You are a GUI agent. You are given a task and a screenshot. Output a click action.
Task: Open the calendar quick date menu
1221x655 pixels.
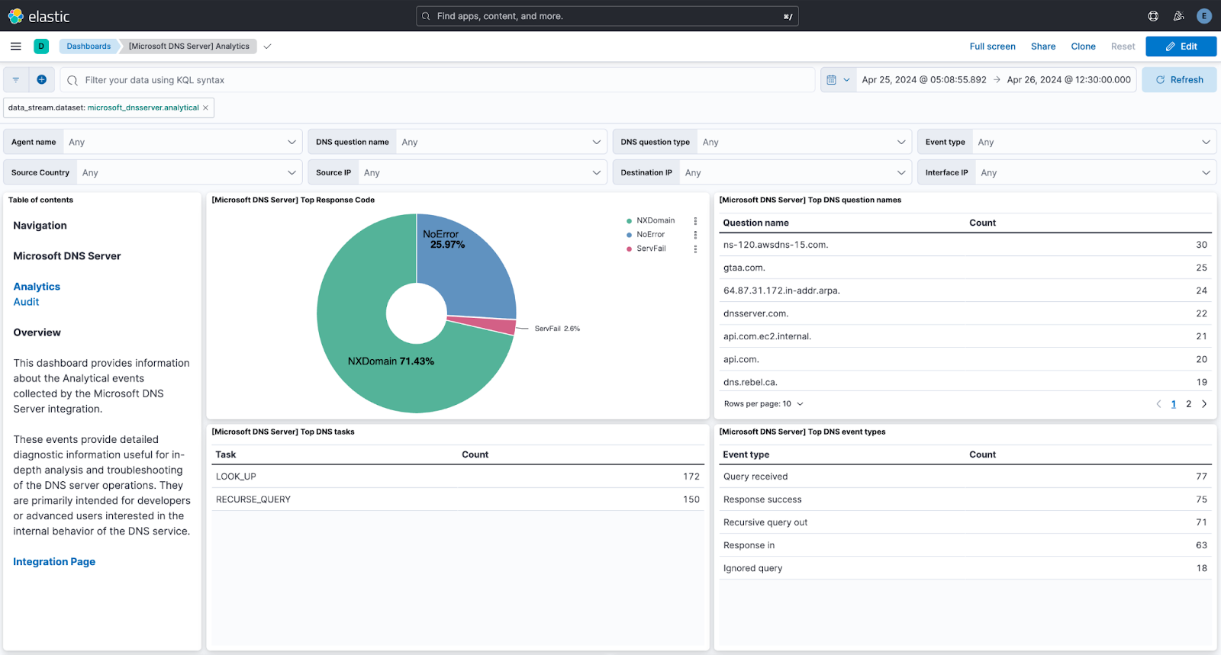pos(838,80)
